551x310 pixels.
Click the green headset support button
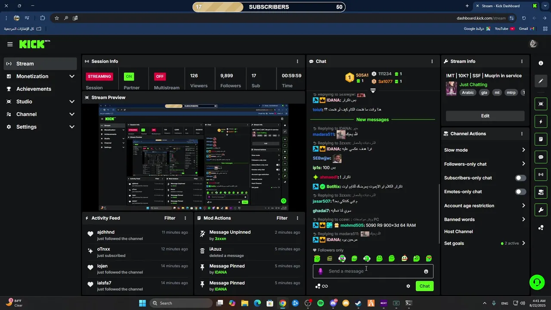[537, 282]
